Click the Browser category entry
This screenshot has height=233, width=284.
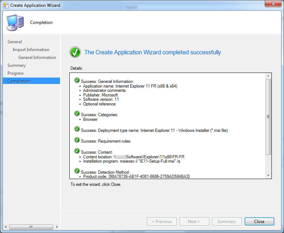pos(90,119)
